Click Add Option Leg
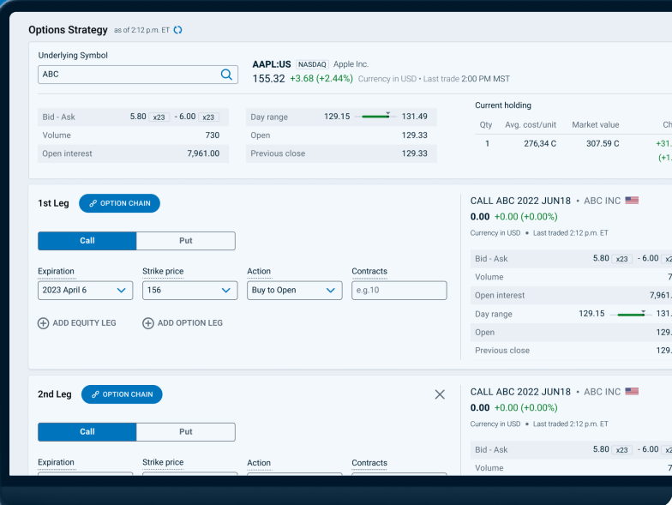Screen dimensions: 672x505 tap(183, 323)
